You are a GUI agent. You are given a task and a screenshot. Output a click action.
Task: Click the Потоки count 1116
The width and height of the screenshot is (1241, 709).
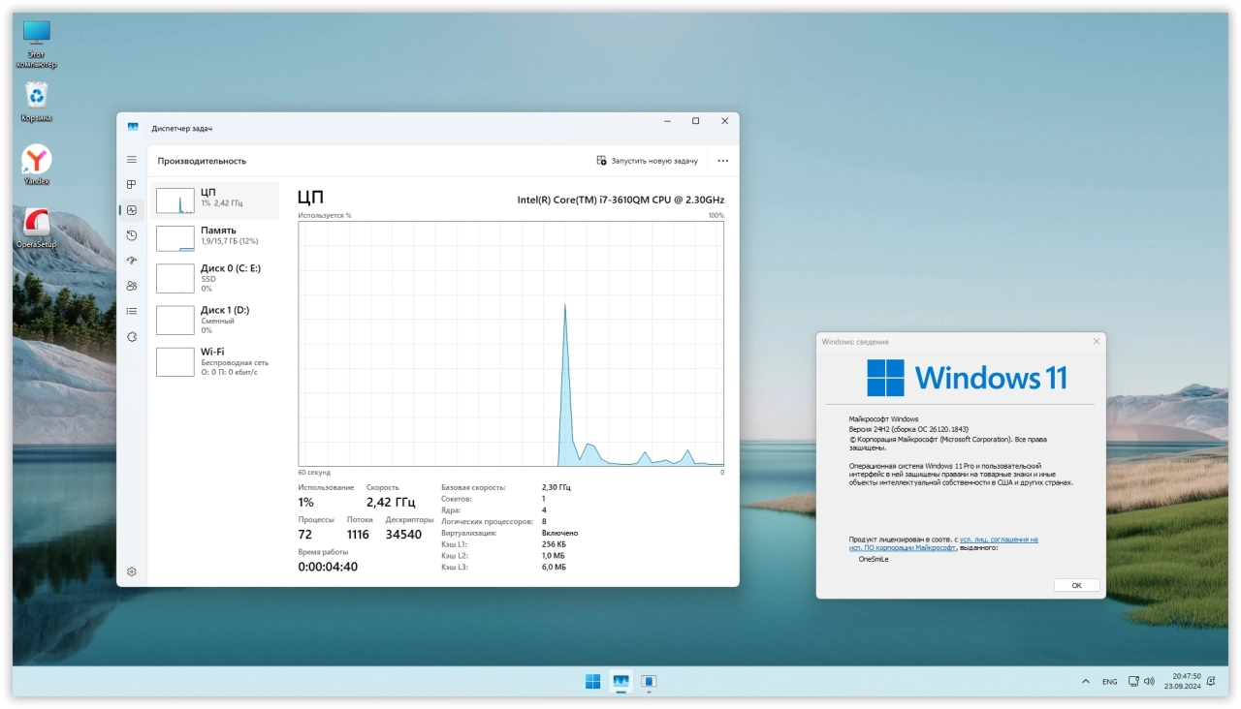(358, 535)
